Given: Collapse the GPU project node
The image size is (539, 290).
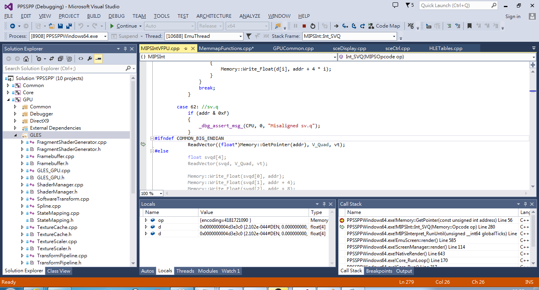Looking at the screenshot, I should click(x=8, y=100).
